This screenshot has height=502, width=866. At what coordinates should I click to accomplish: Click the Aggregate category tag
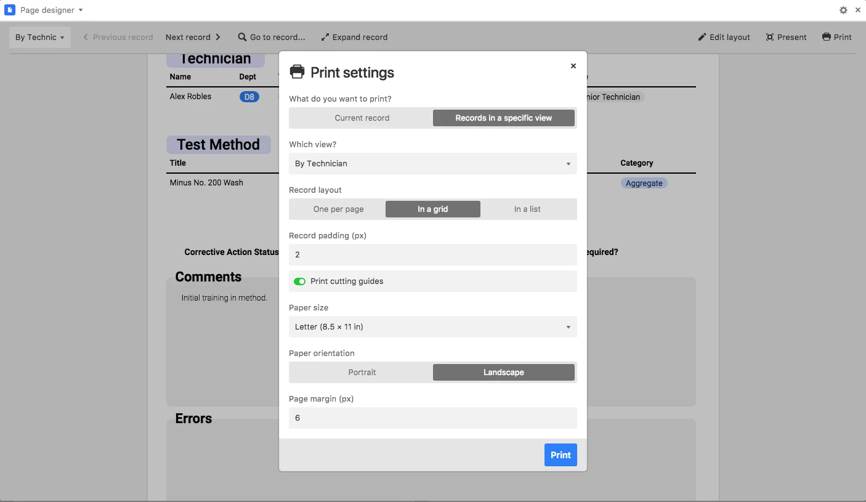(644, 183)
